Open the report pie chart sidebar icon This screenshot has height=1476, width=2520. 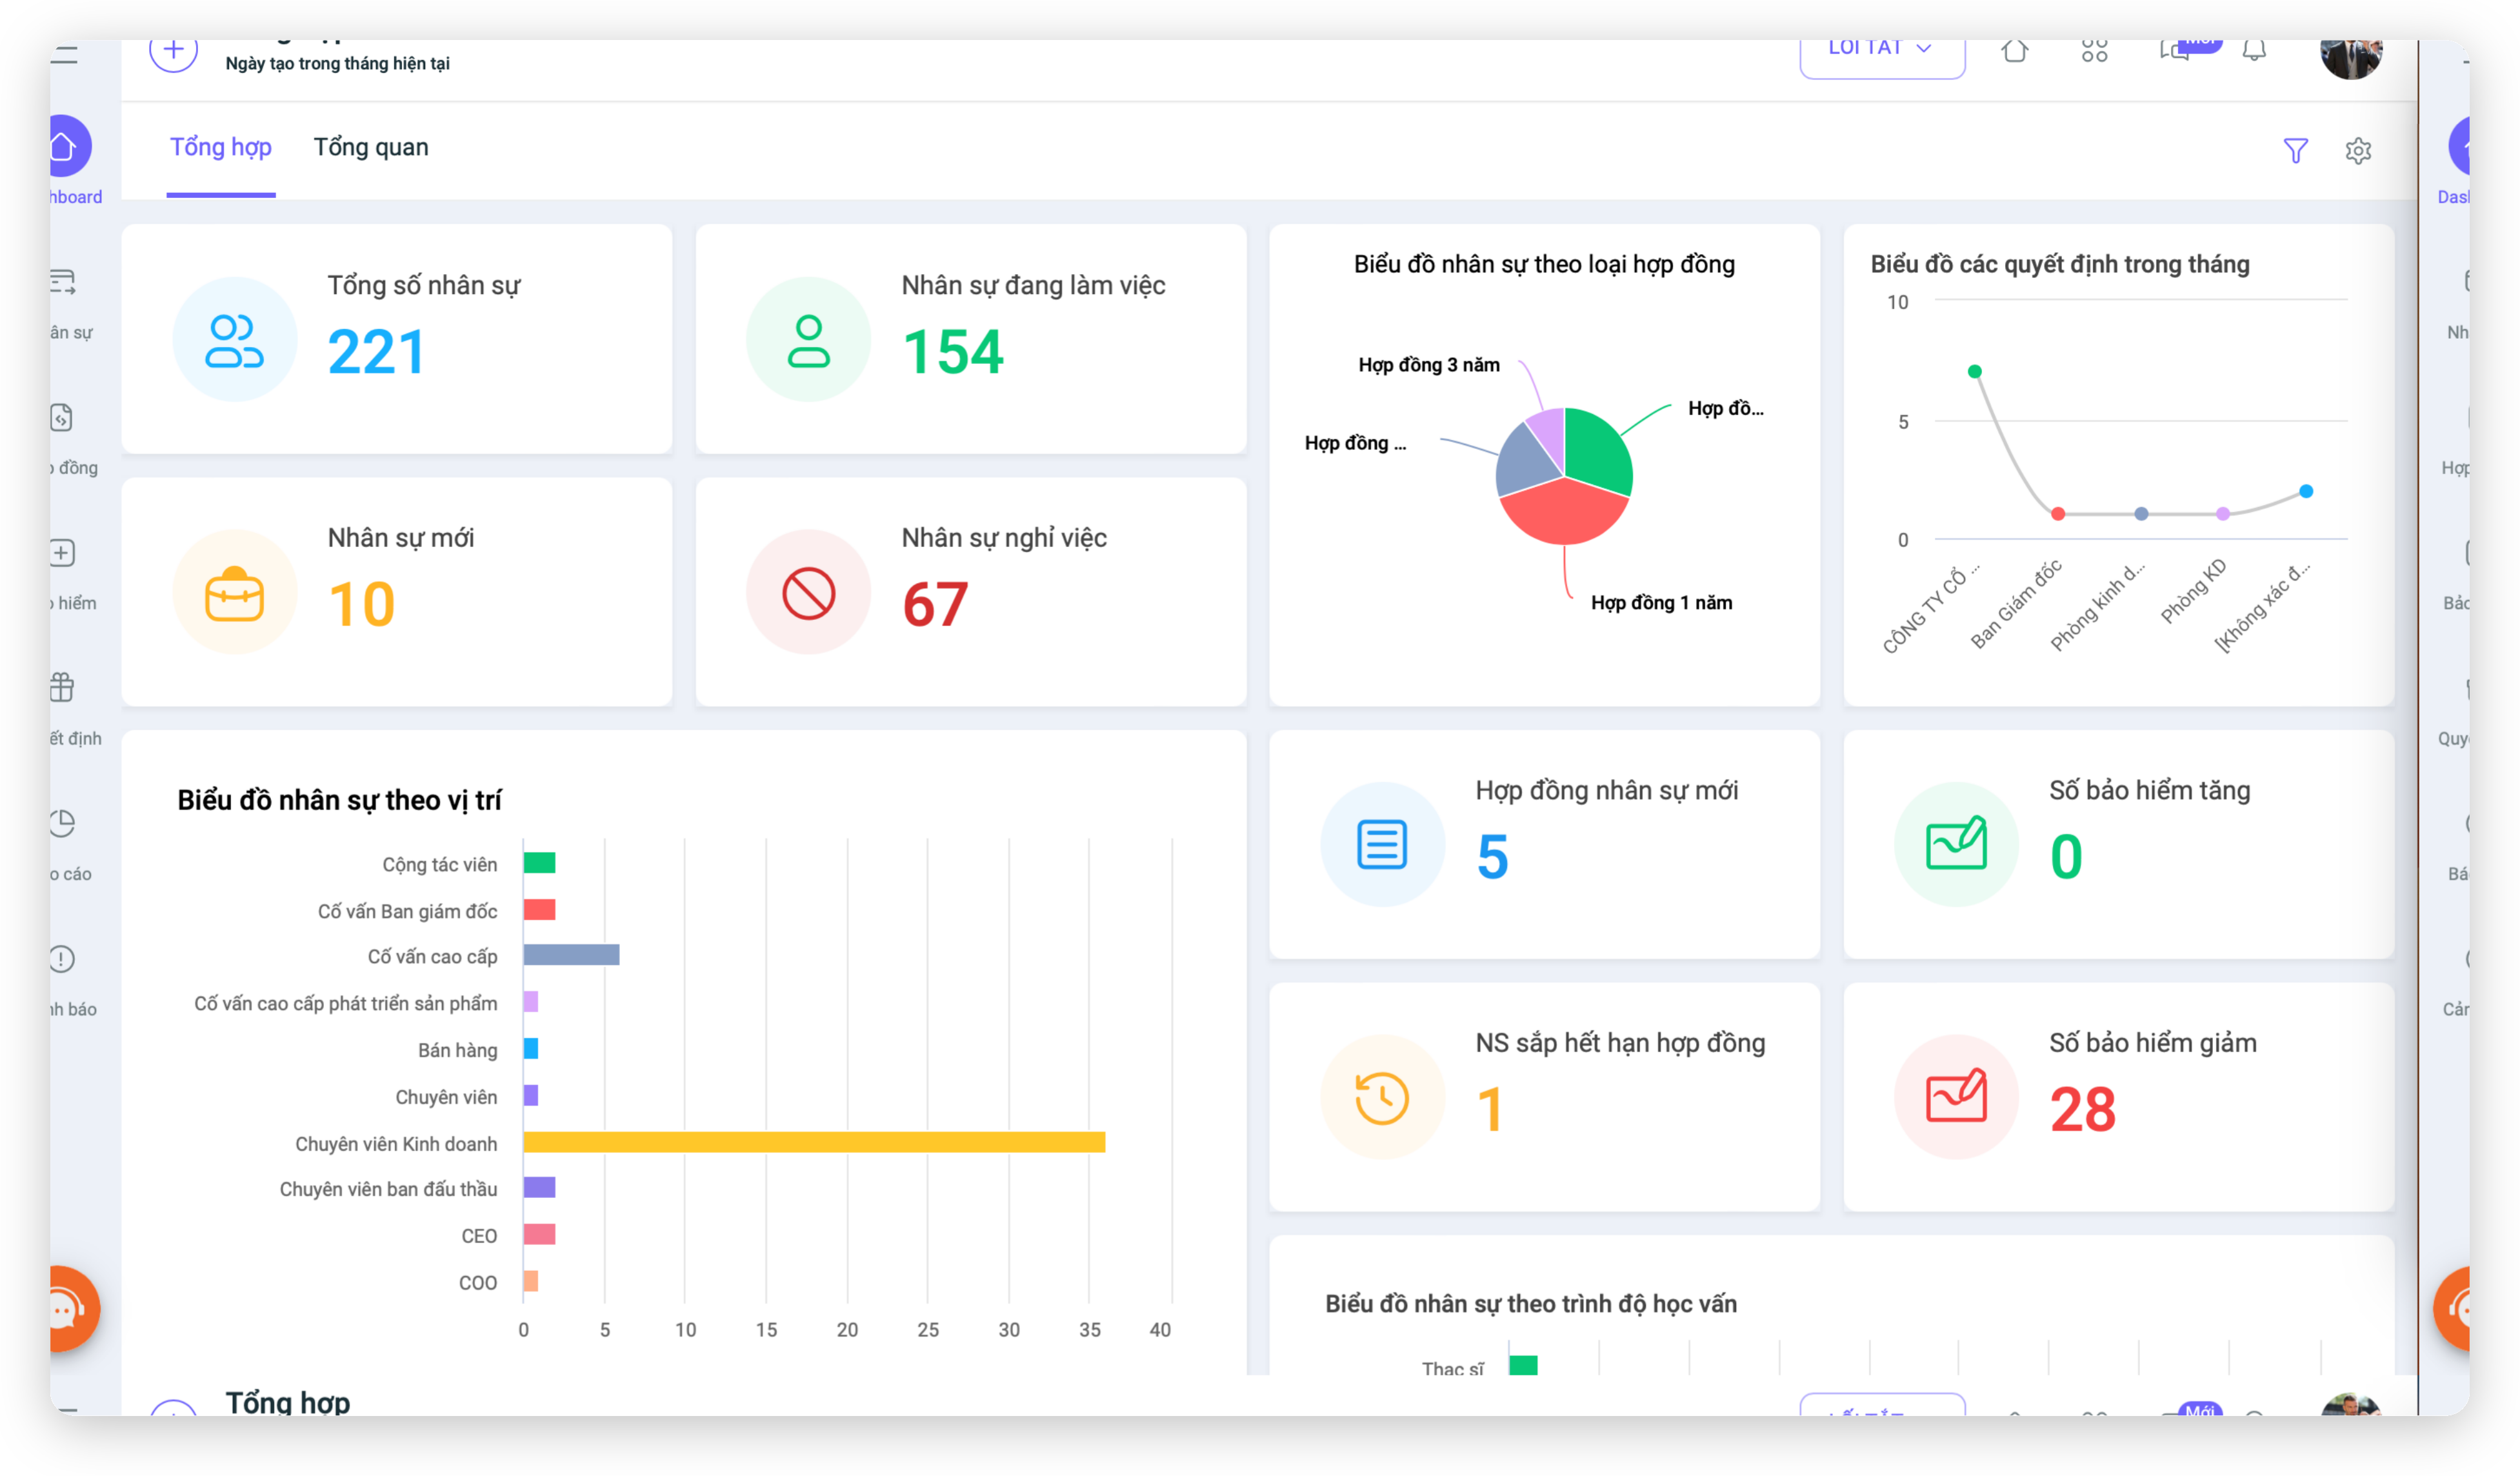tap(62, 823)
